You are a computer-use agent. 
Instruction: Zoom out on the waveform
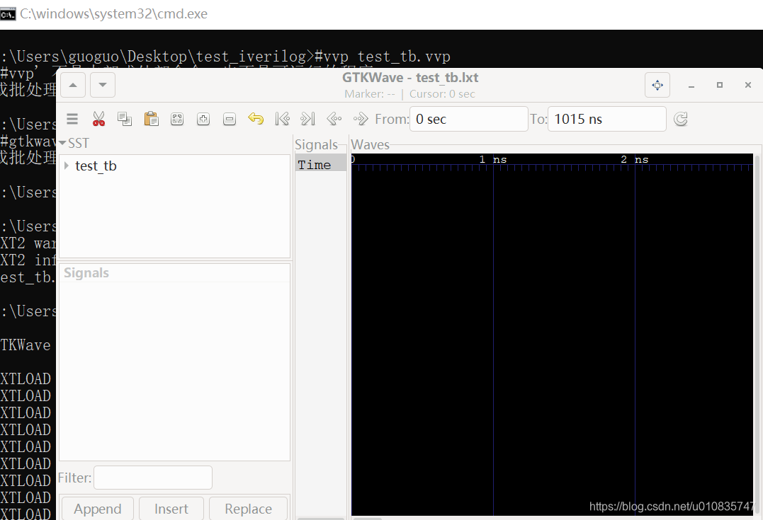230,118
